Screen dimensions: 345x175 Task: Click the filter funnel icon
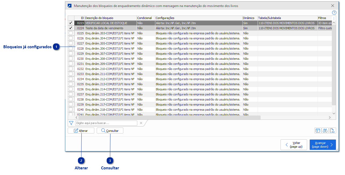pyautogui.click(x=71, y=123)
